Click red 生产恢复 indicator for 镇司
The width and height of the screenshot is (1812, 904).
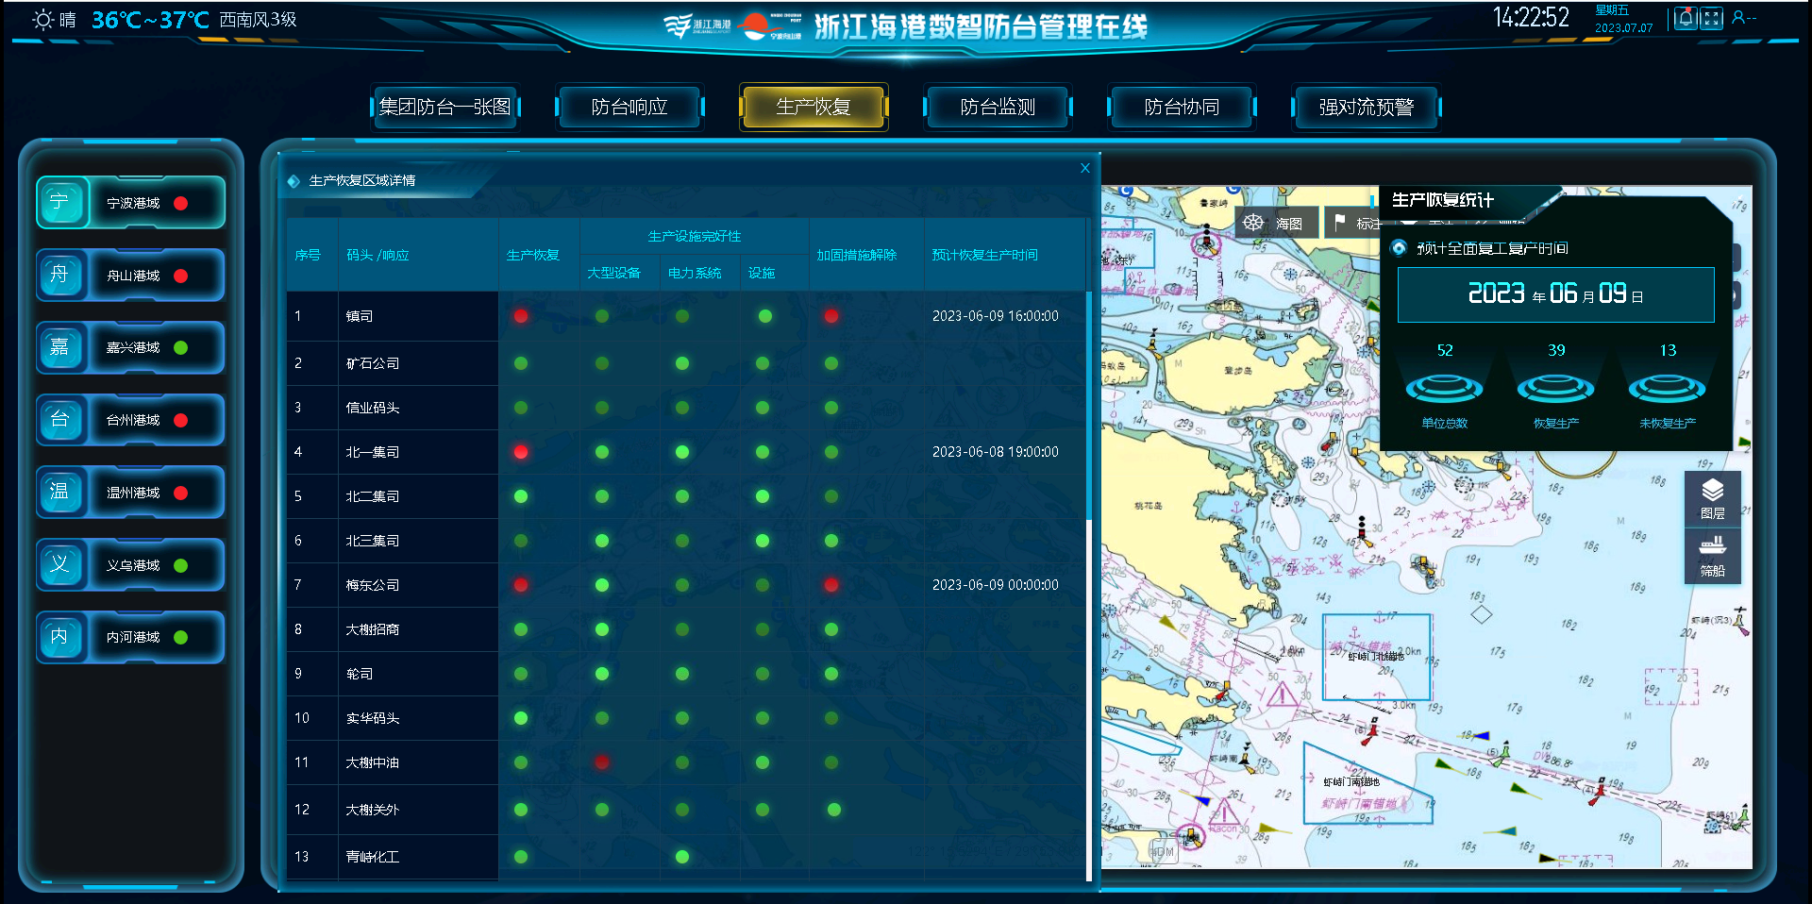[x=521, y=316]
